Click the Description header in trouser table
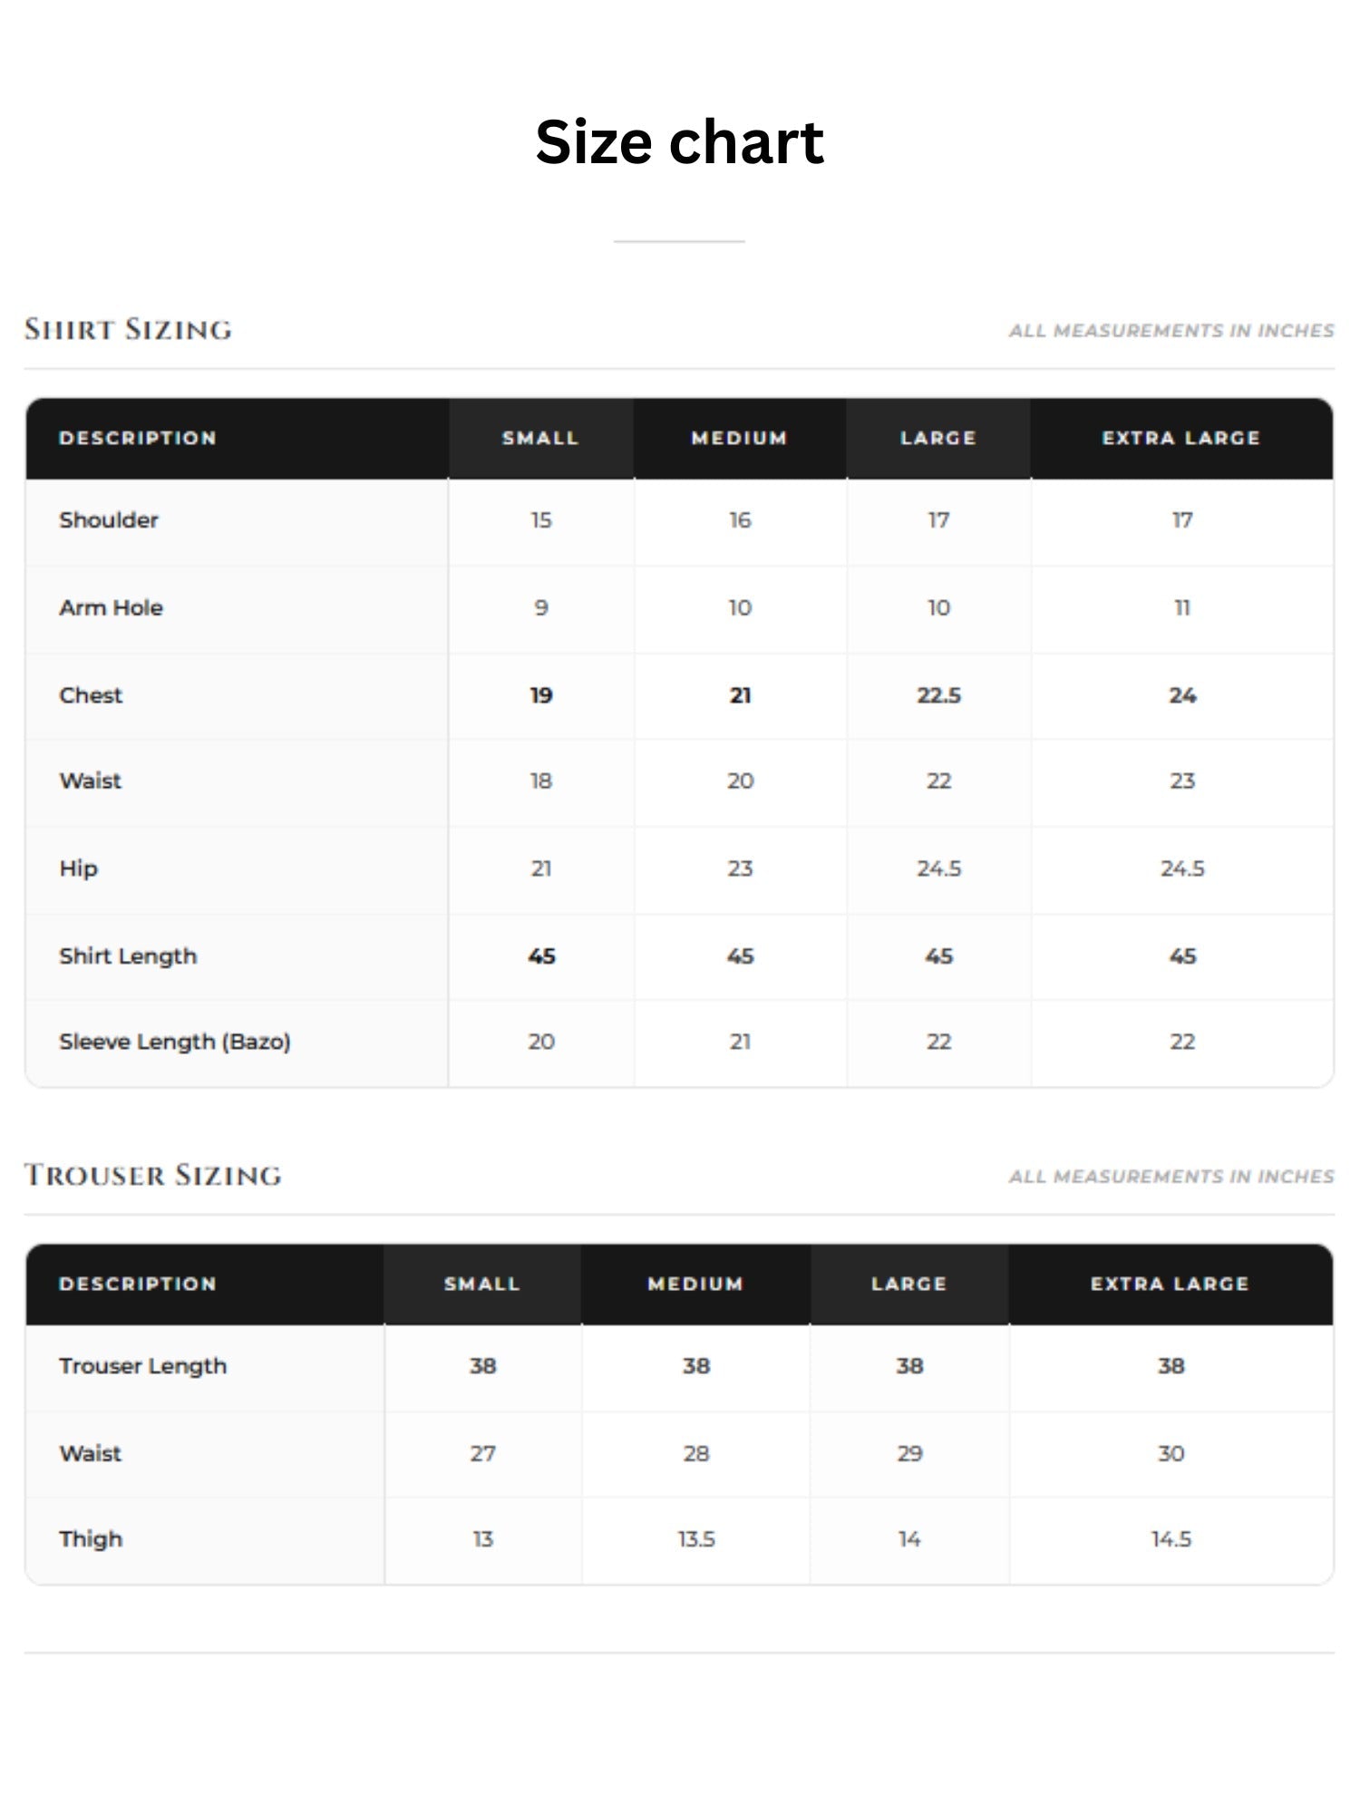This screenshot has width=1360, height=1813. [138, 1284]
